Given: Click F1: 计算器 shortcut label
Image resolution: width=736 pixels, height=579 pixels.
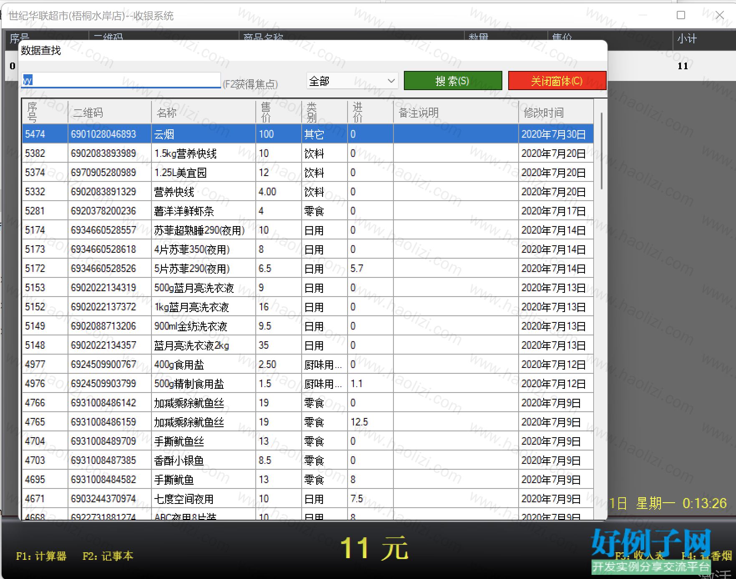Looking at the screenshot, I should coord(41,556).
